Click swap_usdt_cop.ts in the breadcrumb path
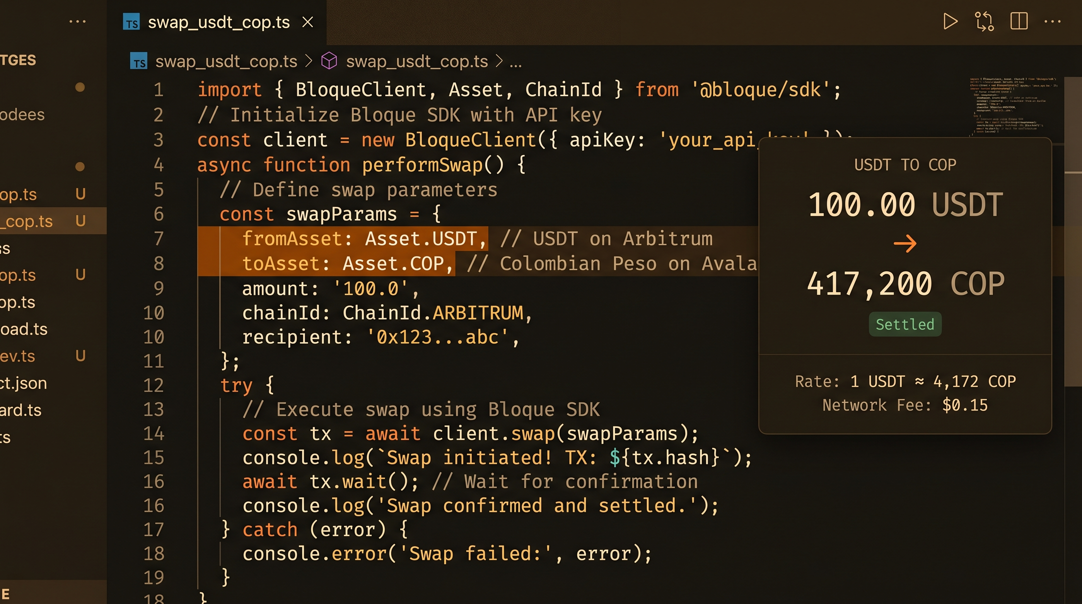Screen dimensions: 1082x604 tap(226, 62)
